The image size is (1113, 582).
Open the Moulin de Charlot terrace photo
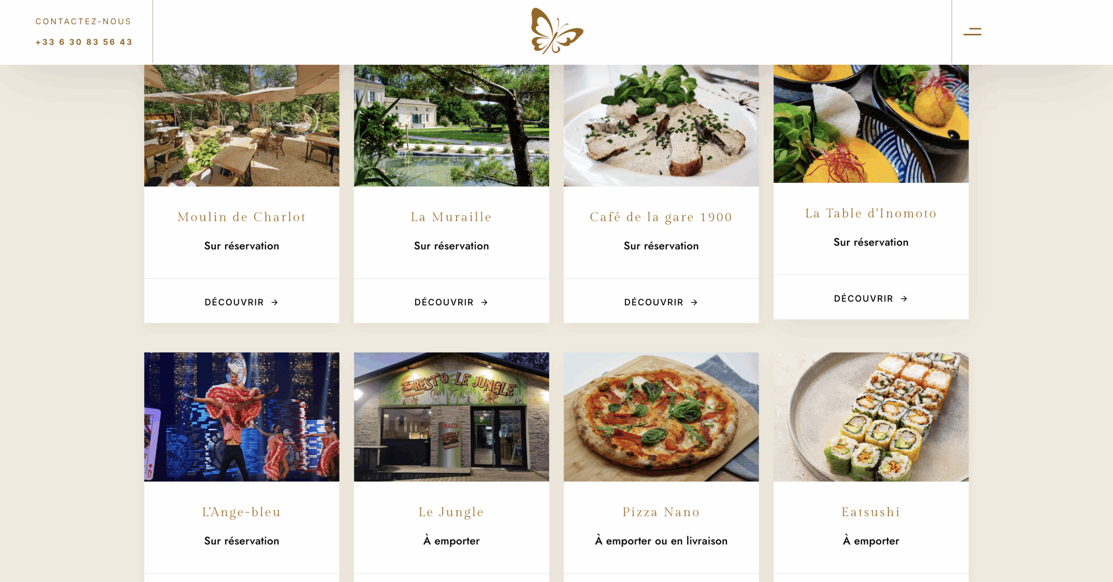(242, 126)
